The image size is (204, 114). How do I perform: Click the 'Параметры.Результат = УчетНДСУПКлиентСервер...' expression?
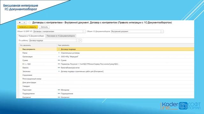[x=90, y=64]
